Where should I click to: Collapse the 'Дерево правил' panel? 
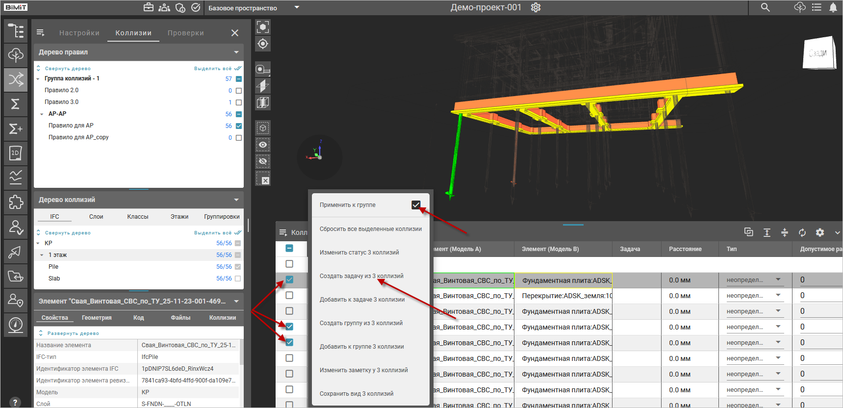click(x=236, y=52)
